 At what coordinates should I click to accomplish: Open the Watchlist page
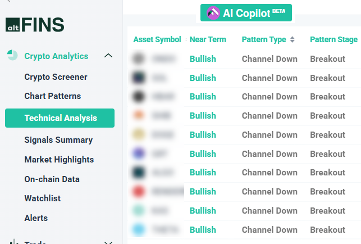[x=42, y=198]
